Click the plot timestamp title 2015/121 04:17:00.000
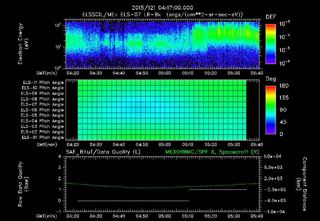Viewport: 320px width, 221px height. 162,7
